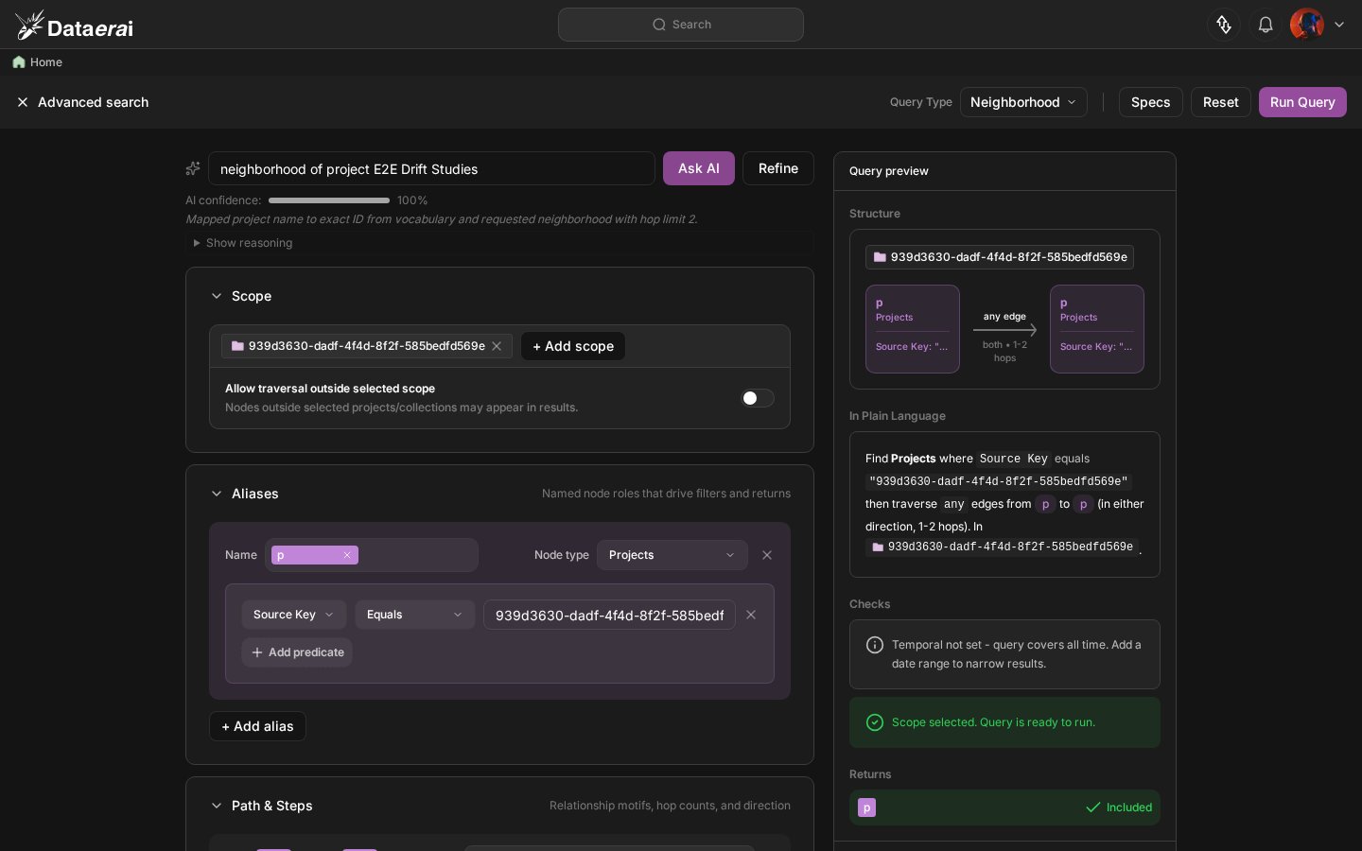This screenshot has height=851, width=1362.
Task: Close Advanced search with X icon
Action: pos(23,102)
